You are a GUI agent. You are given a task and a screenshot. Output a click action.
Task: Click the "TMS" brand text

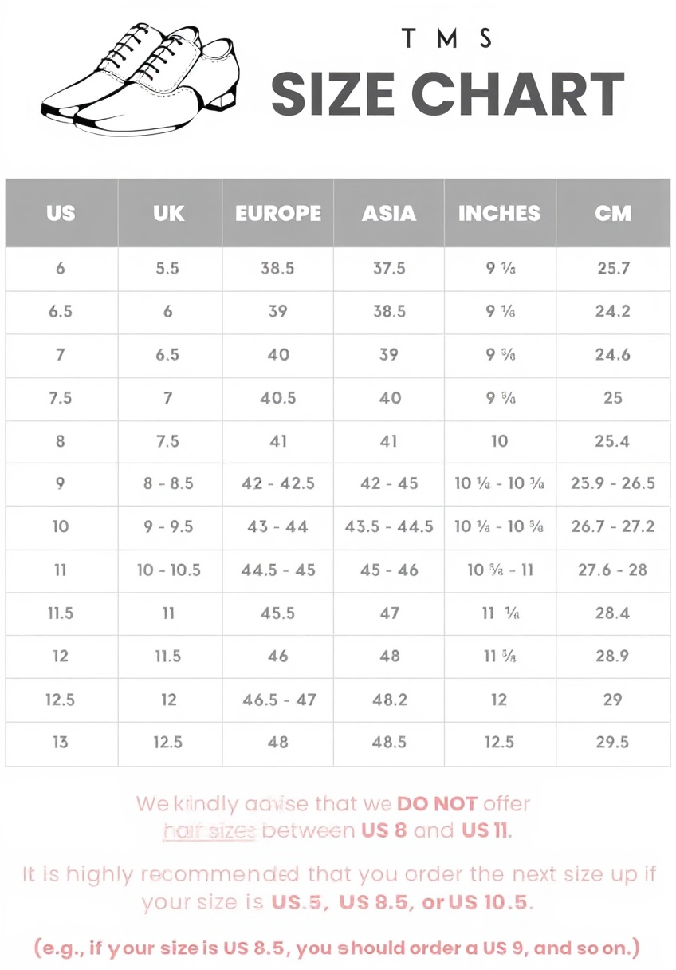(x=446, y=38)
